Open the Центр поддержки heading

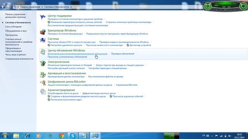click(60, 16)
